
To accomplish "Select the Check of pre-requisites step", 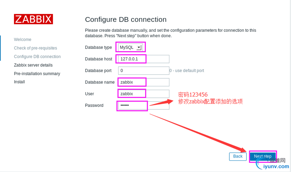I will [36, 48].
